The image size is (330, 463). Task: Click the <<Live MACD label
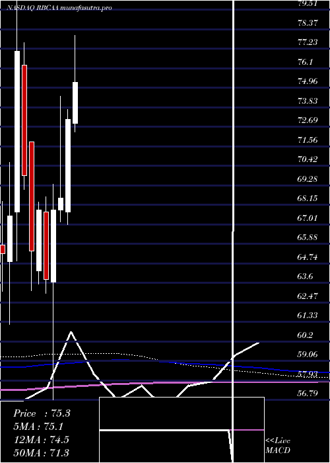point(278,445)
